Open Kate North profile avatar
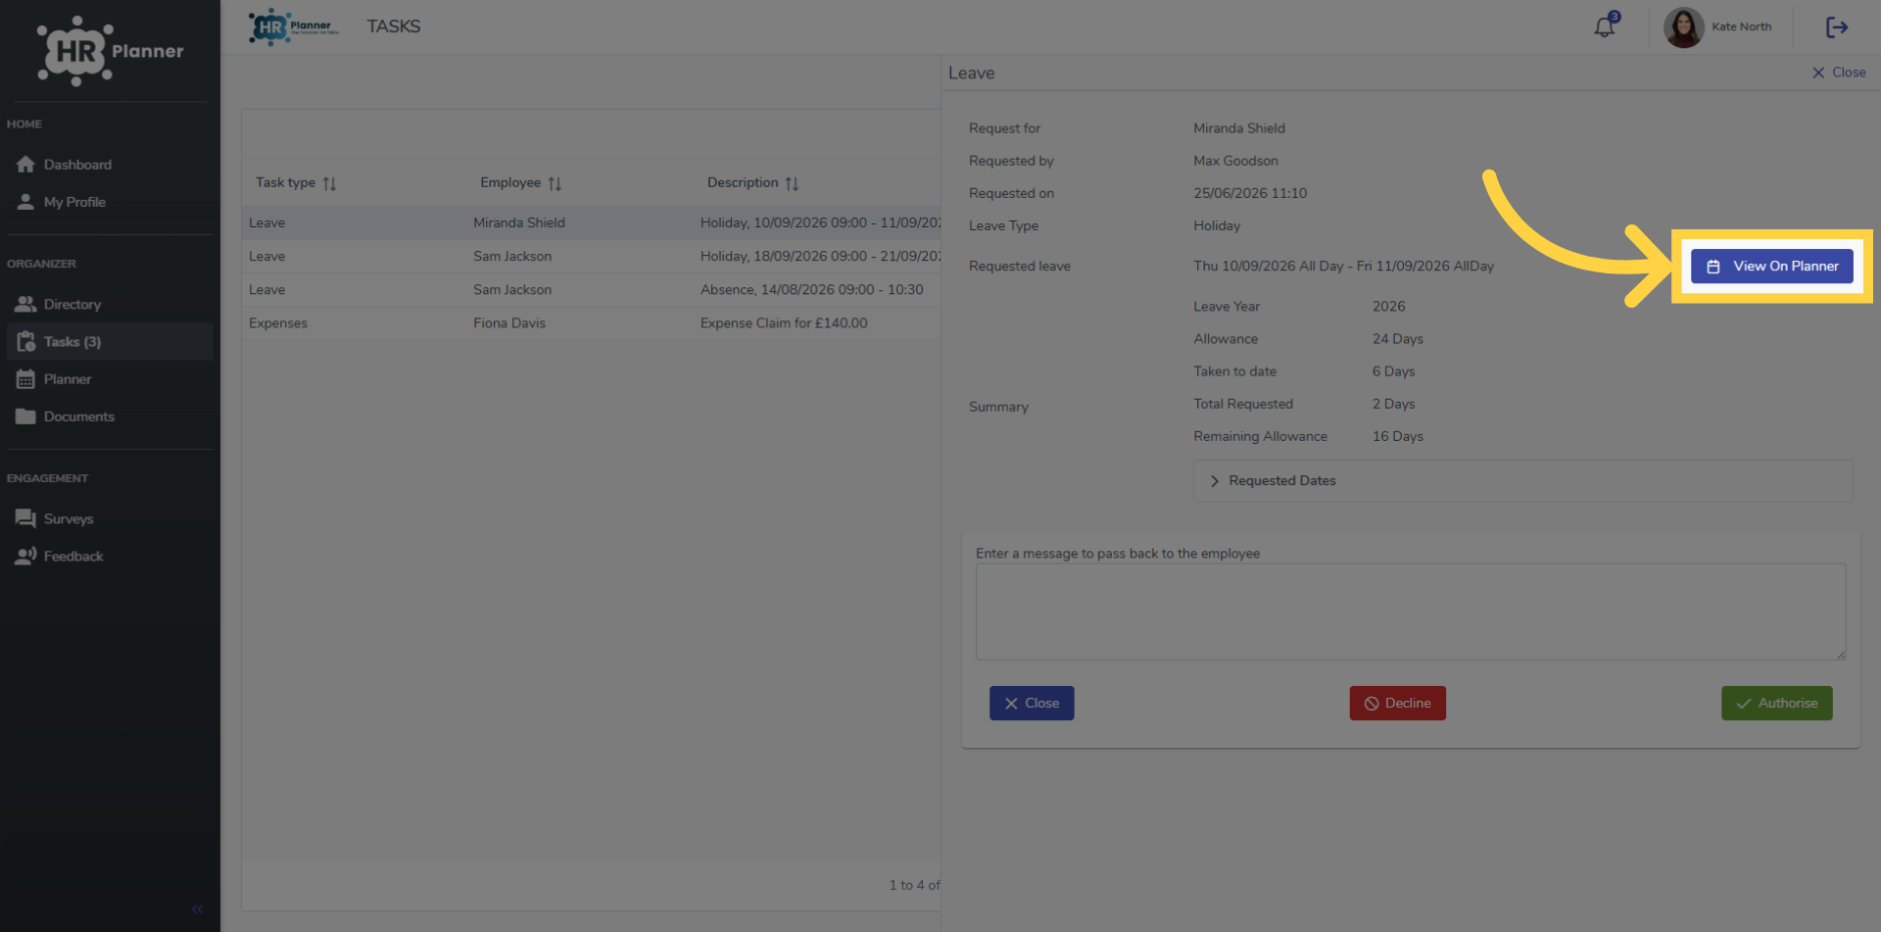This screenshot has height=932, width=1881. click(1683, 27)
